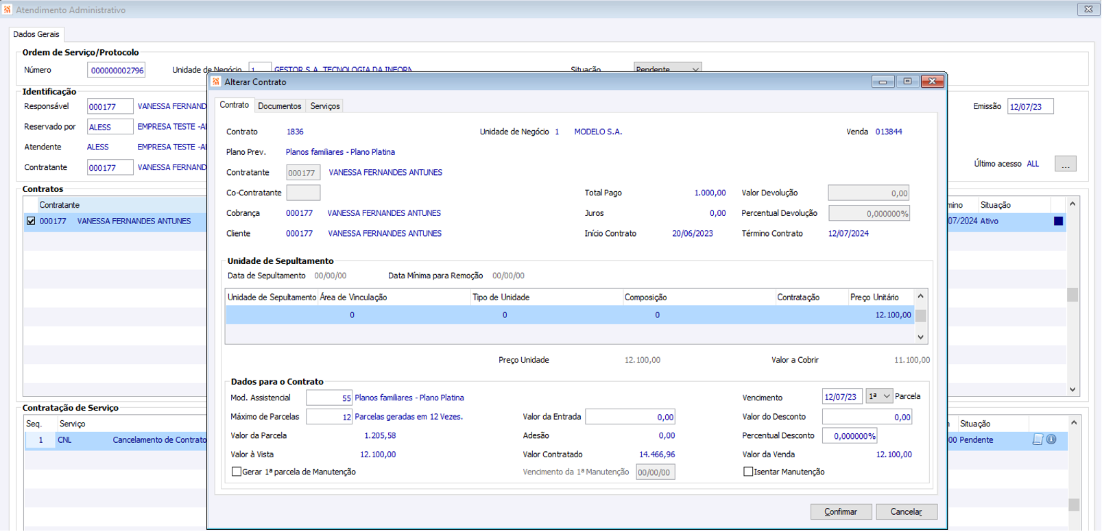Focus the Reservado por field containing ALESS
The width and height of the screenshot is (1102, 532).
click(110, 127)
